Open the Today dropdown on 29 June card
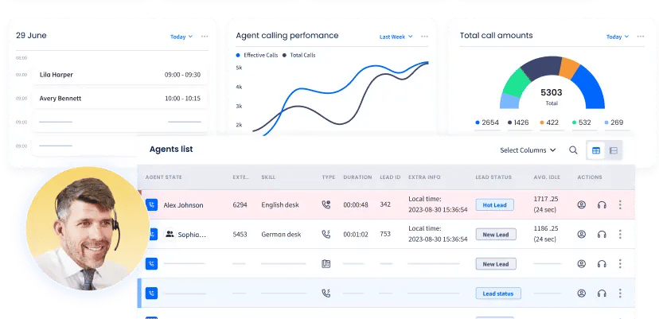 pos(181,37)
